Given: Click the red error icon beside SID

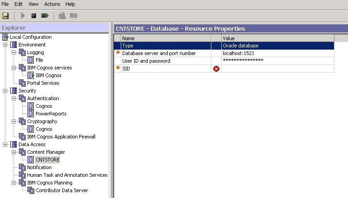Looking at the screenshot, I should [x=216, y=69].
